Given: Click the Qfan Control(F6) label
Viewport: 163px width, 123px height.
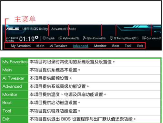Looking at the screenshot, I should [96, 38].
